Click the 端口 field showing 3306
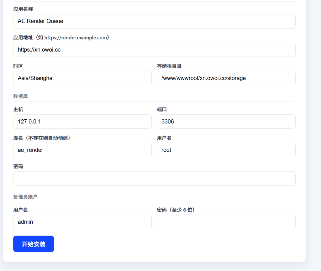 [x=226, y=122]
